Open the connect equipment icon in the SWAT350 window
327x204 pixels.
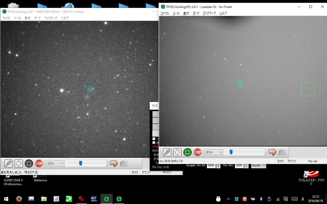point(8,164)
